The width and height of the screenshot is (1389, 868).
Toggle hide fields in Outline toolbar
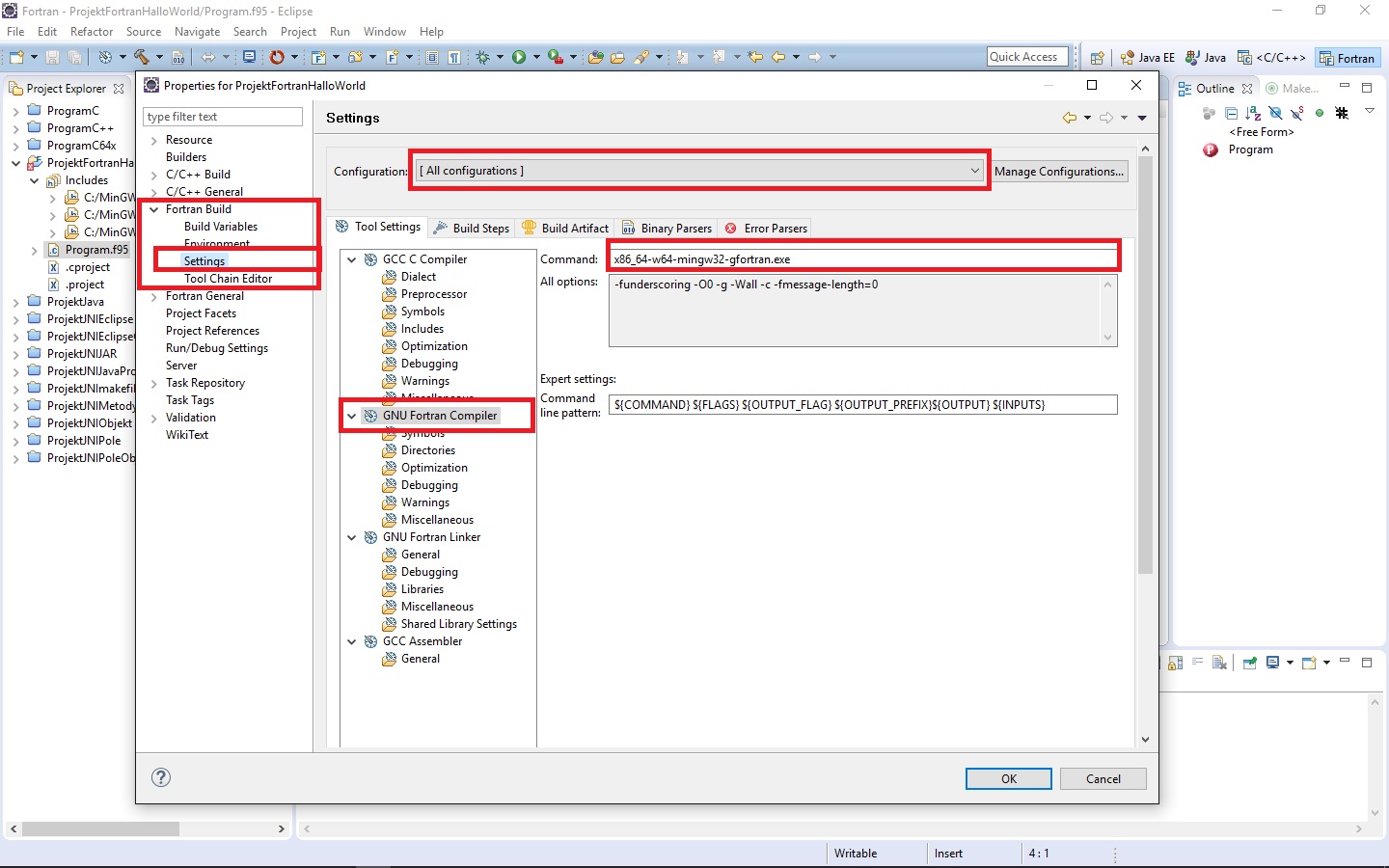coord(1275,114)
